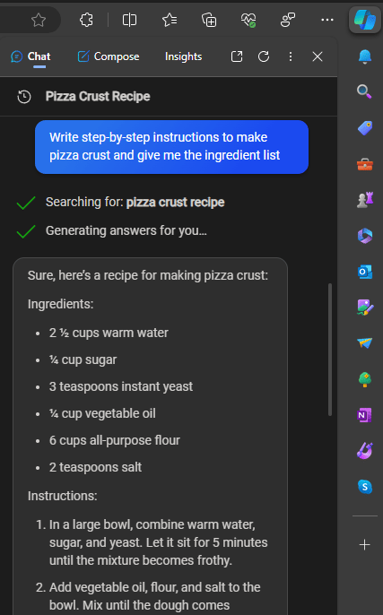Open the Shopping tag icon
Screen dimensions: 383x615
365,128
